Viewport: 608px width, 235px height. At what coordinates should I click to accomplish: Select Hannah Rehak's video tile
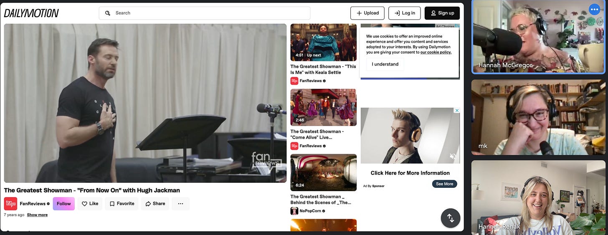(x=539, y=197)
